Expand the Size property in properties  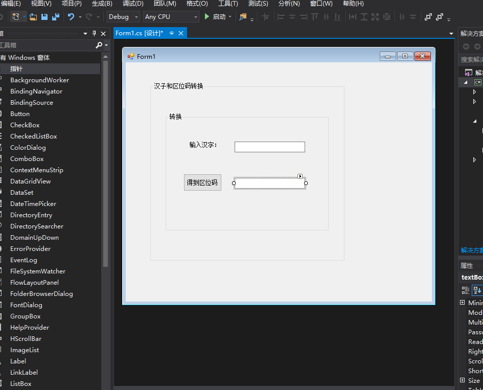coord(463,380)
